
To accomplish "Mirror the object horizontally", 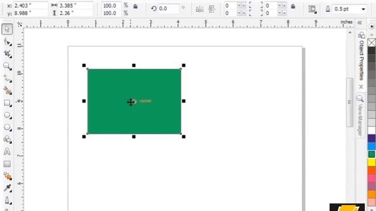I will tap(200, 9).
